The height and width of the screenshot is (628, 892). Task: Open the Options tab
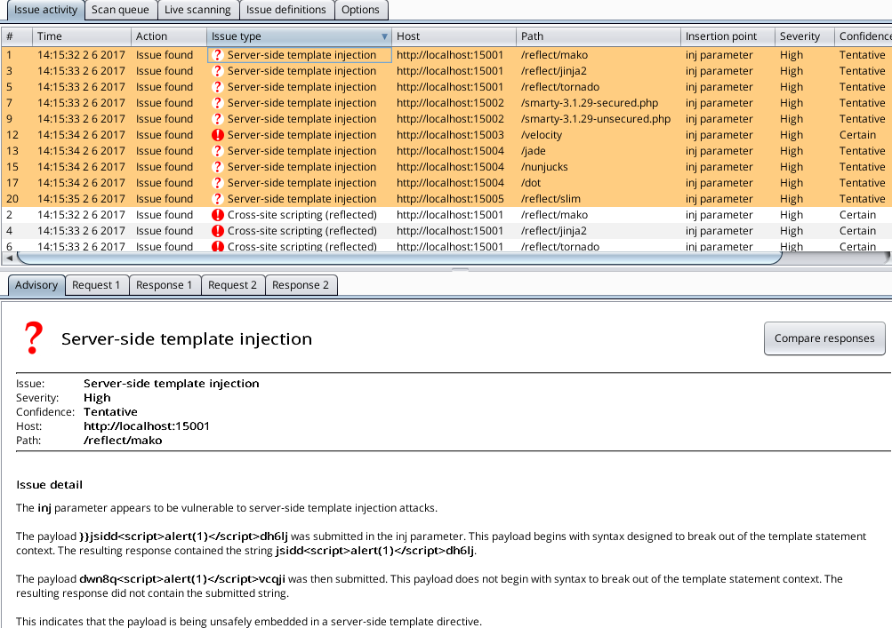point(360,10)
